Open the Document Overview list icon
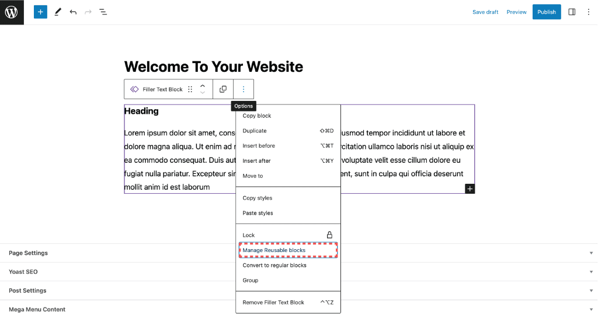 [103, 12]
